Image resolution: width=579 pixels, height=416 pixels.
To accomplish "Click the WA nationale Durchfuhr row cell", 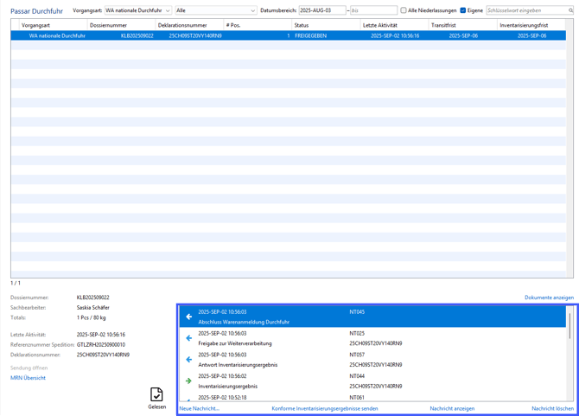I will coord(57,35).
